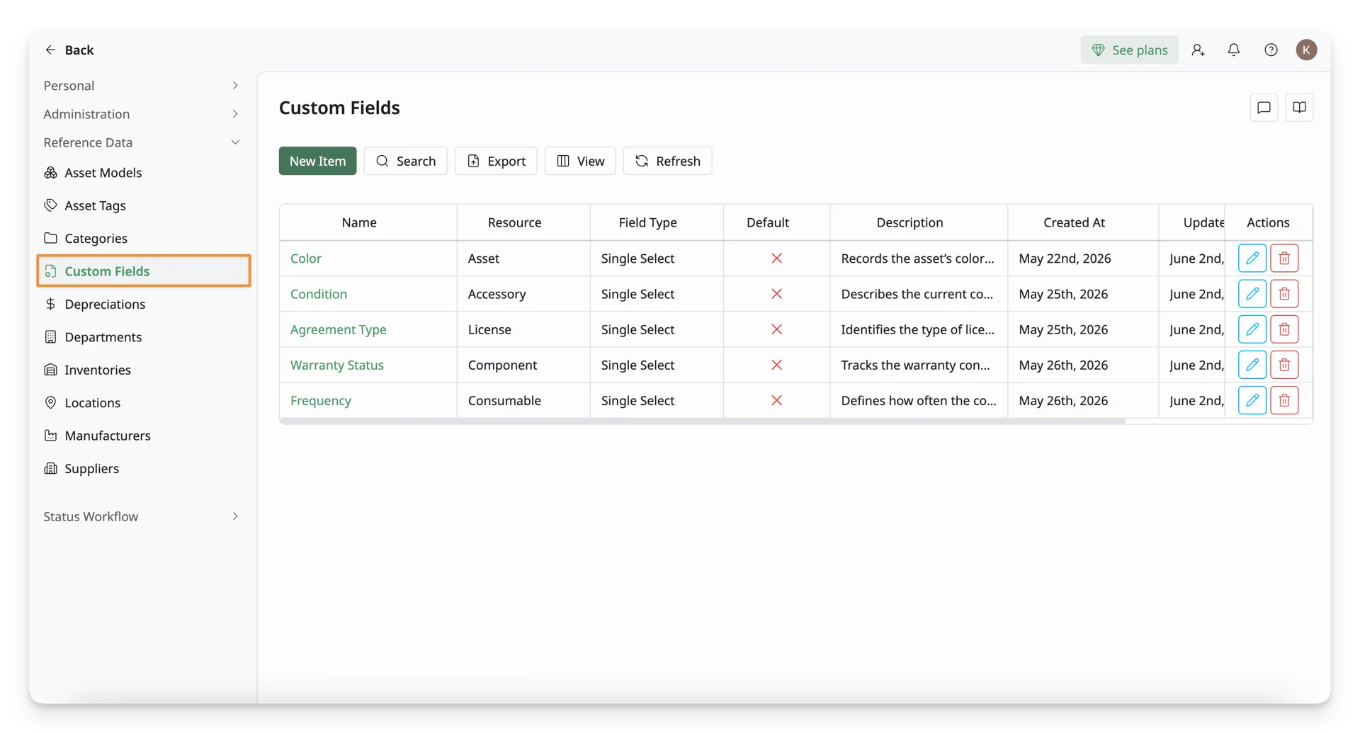Open the View columns button

coord(580,161)
